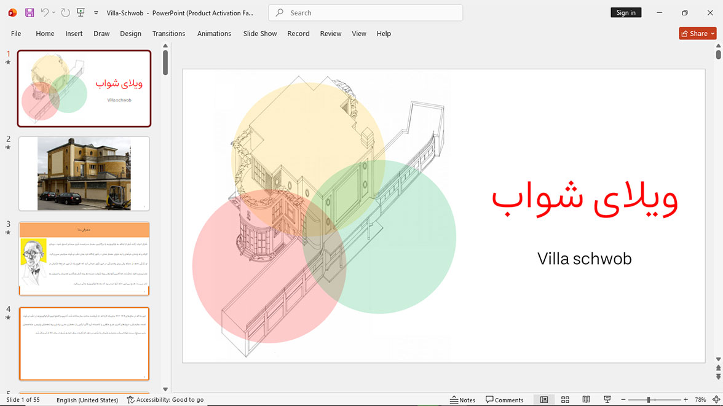
Task: Click the 78% zoom level
Action: (x=700, y=399)
